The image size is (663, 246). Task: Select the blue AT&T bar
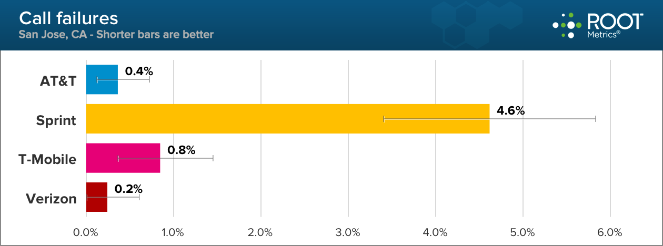tap(102, 79)
